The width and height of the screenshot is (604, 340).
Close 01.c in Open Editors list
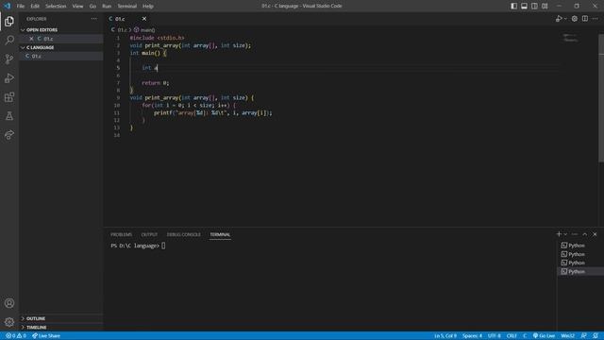[31, 39]
